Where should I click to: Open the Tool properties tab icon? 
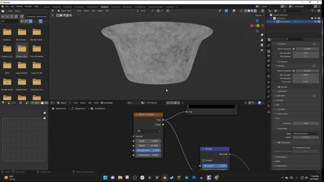coord(269,45)
